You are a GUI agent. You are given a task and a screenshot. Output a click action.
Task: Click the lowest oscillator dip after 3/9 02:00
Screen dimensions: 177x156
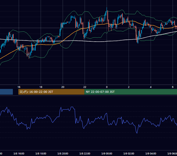point(137,133)
